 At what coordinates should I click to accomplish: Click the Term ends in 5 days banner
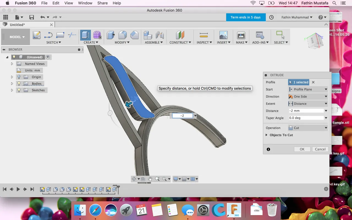pyautogui.click(x=246, y=17)
